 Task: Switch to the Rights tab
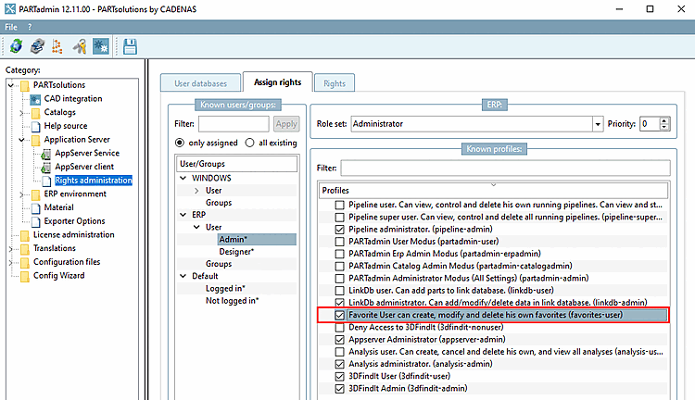335,83
